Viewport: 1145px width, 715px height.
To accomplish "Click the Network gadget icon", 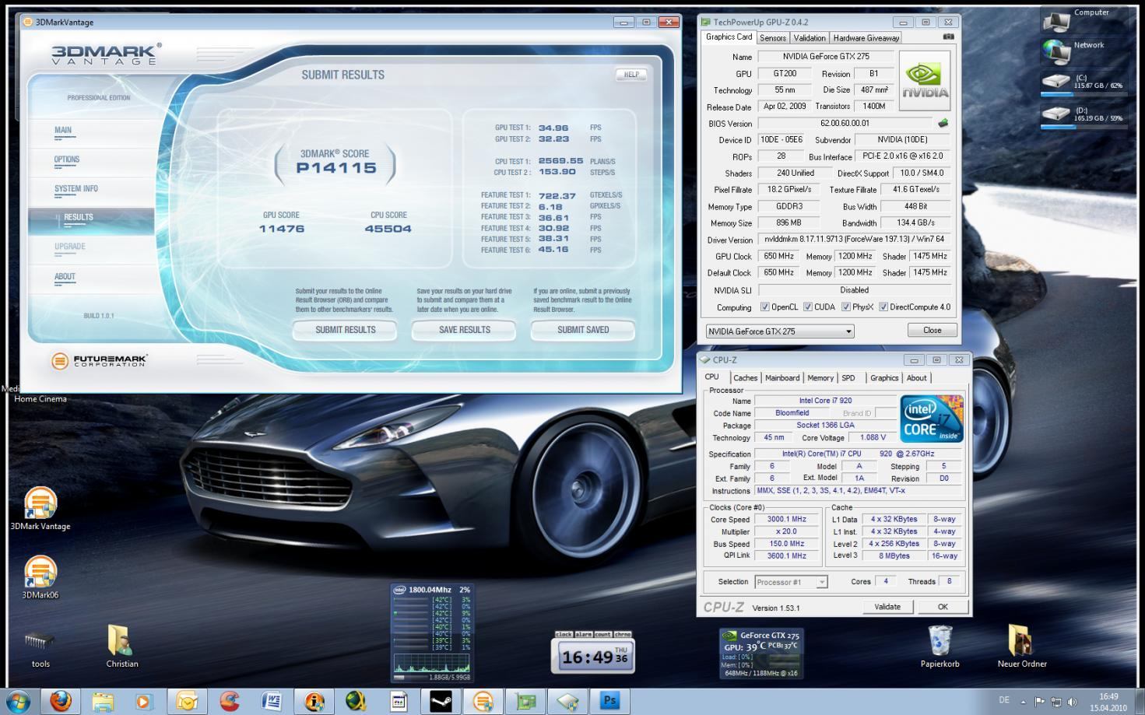I will click(1057, 51).
